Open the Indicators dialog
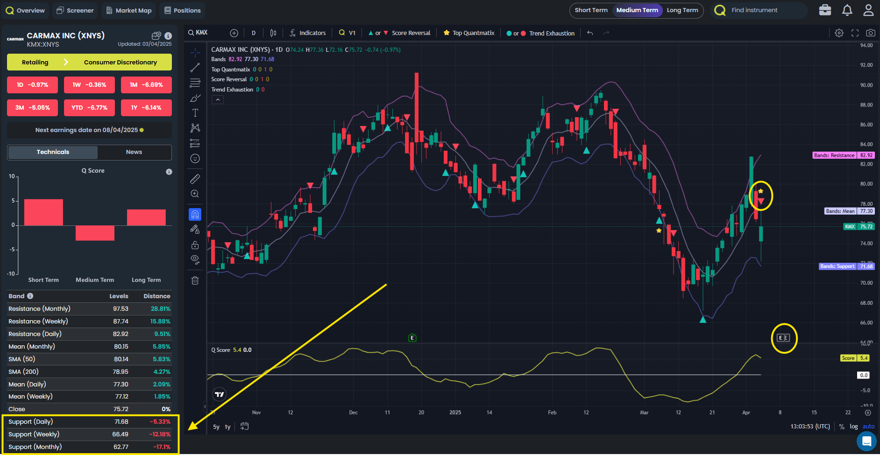The height and width of the screenshot is (455, 880). pos(307,33)
